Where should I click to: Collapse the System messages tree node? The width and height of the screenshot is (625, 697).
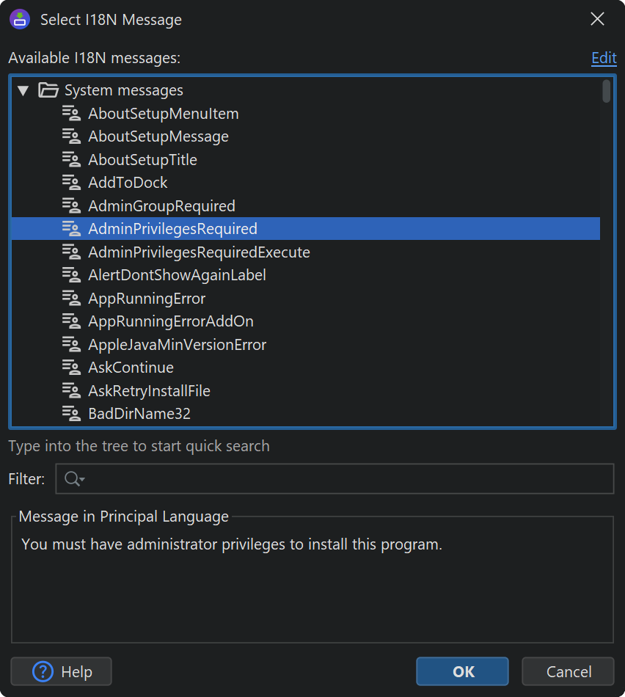point(23,90)
